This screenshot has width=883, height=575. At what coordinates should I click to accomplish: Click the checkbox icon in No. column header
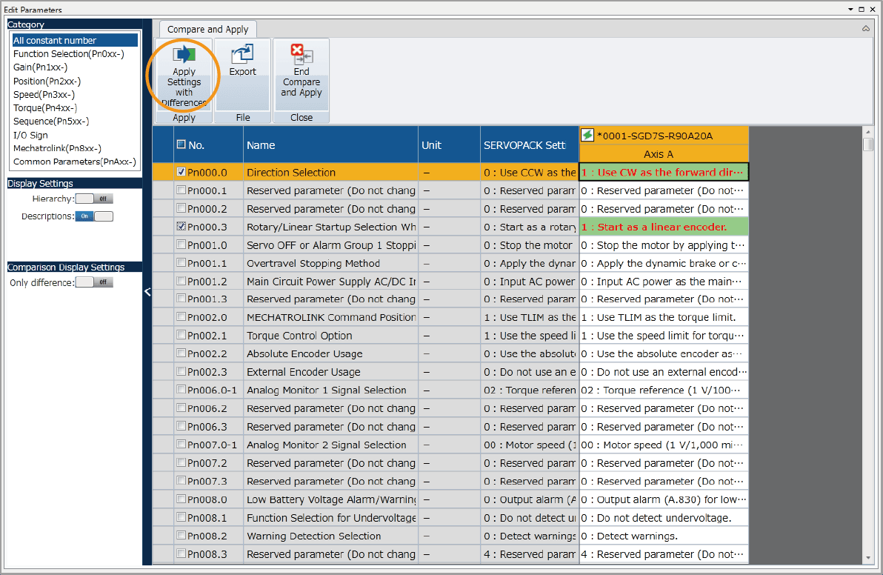point(181,144)
